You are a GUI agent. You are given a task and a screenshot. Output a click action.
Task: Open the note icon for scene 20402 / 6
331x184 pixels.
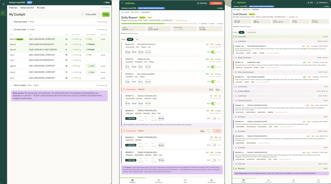(x=219, y=104)
